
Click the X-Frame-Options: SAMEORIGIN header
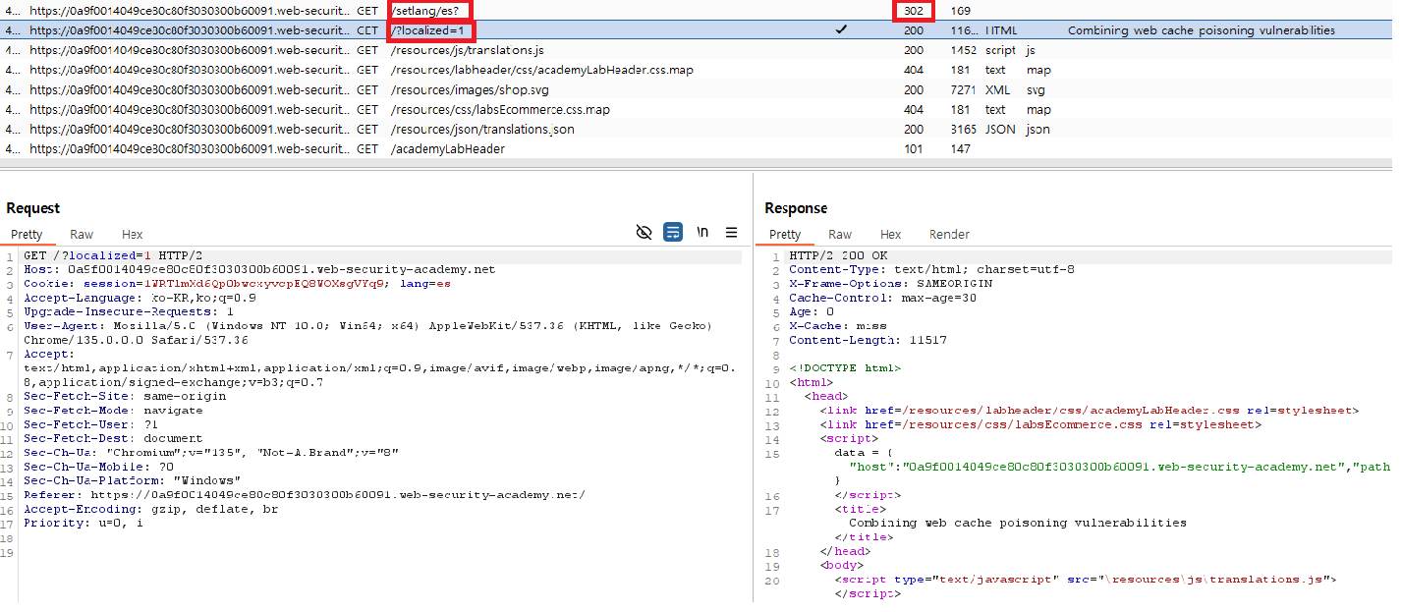click(890, 283)
